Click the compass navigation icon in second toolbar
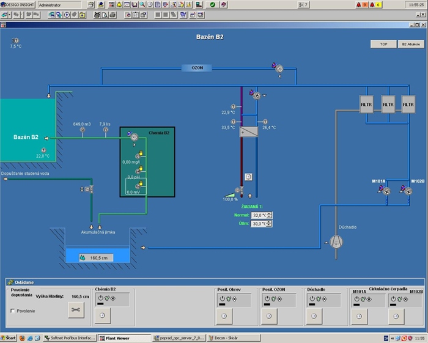The width and height of the screenshot is (428, 343). click(67, 15)
